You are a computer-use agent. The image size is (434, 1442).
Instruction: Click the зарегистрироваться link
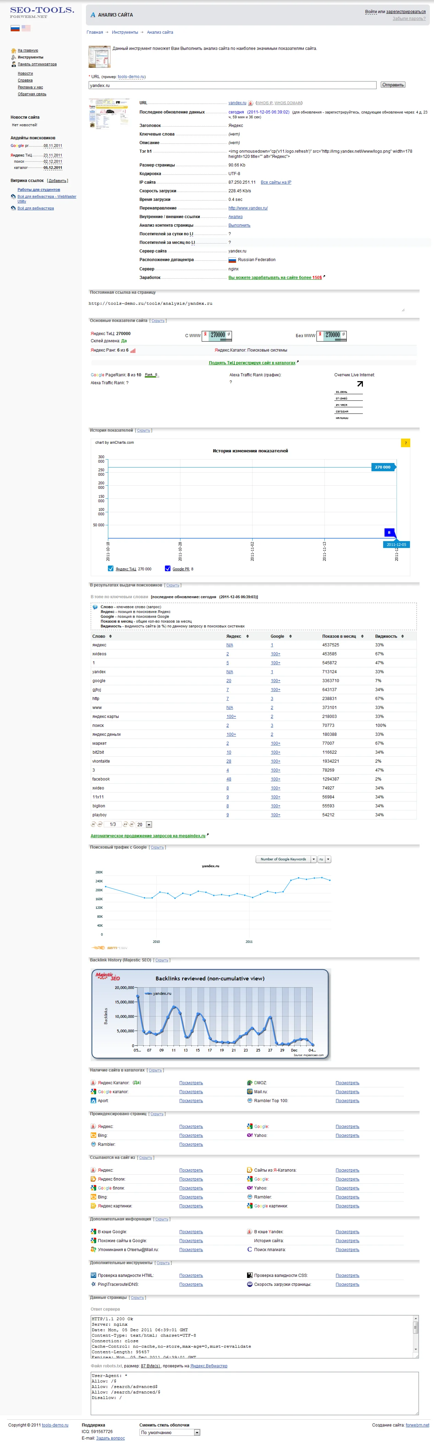point(406,11)
